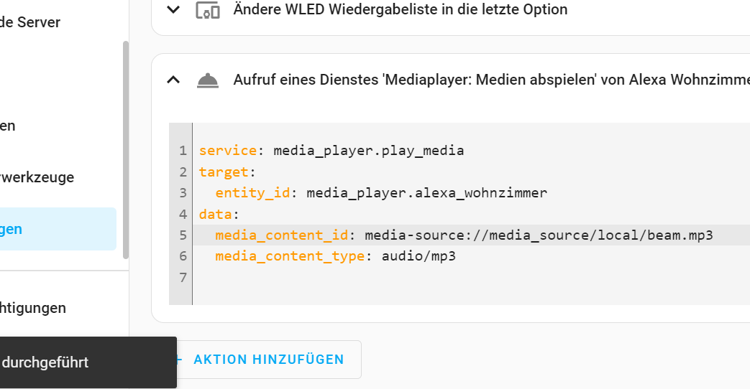Open the highlighted sidebar item ending 'gen'
Screen dimensions: 750x389
[58, 229]
